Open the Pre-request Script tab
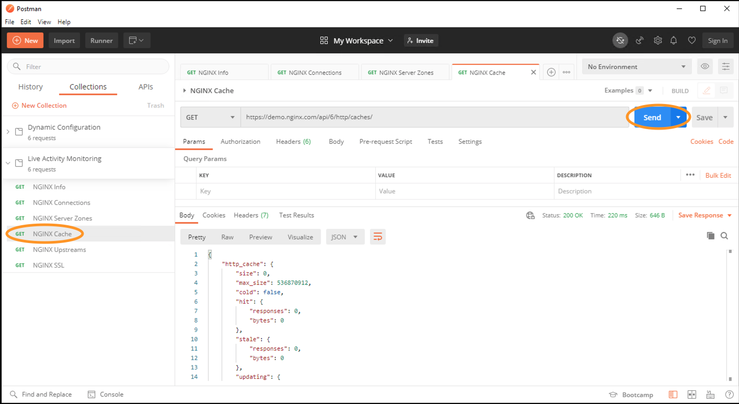The width and height of the screenshot is (739, 404). [x=386, y=142]
